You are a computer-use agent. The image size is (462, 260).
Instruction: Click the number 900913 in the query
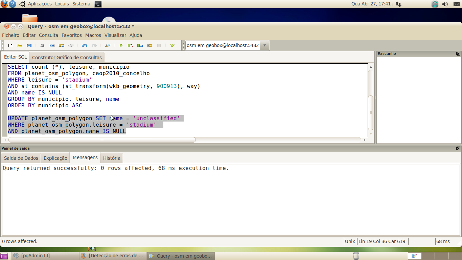point(167,86)
